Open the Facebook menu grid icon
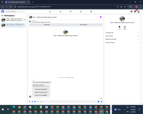This screenshot has width=143, height=114. 131,11
